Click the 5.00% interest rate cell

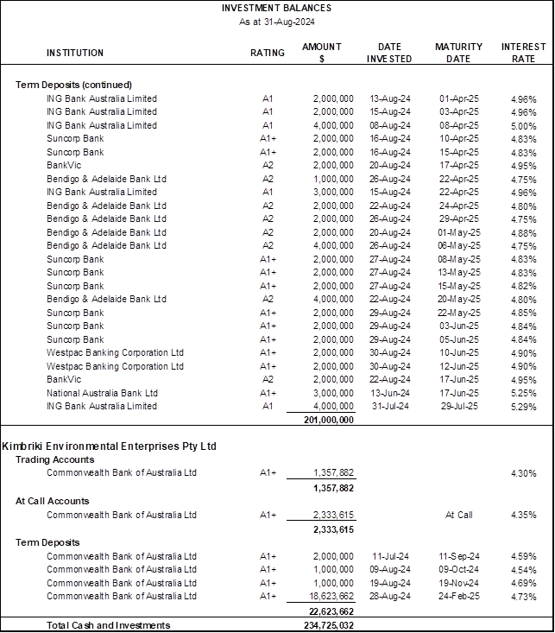coord(524,126)
